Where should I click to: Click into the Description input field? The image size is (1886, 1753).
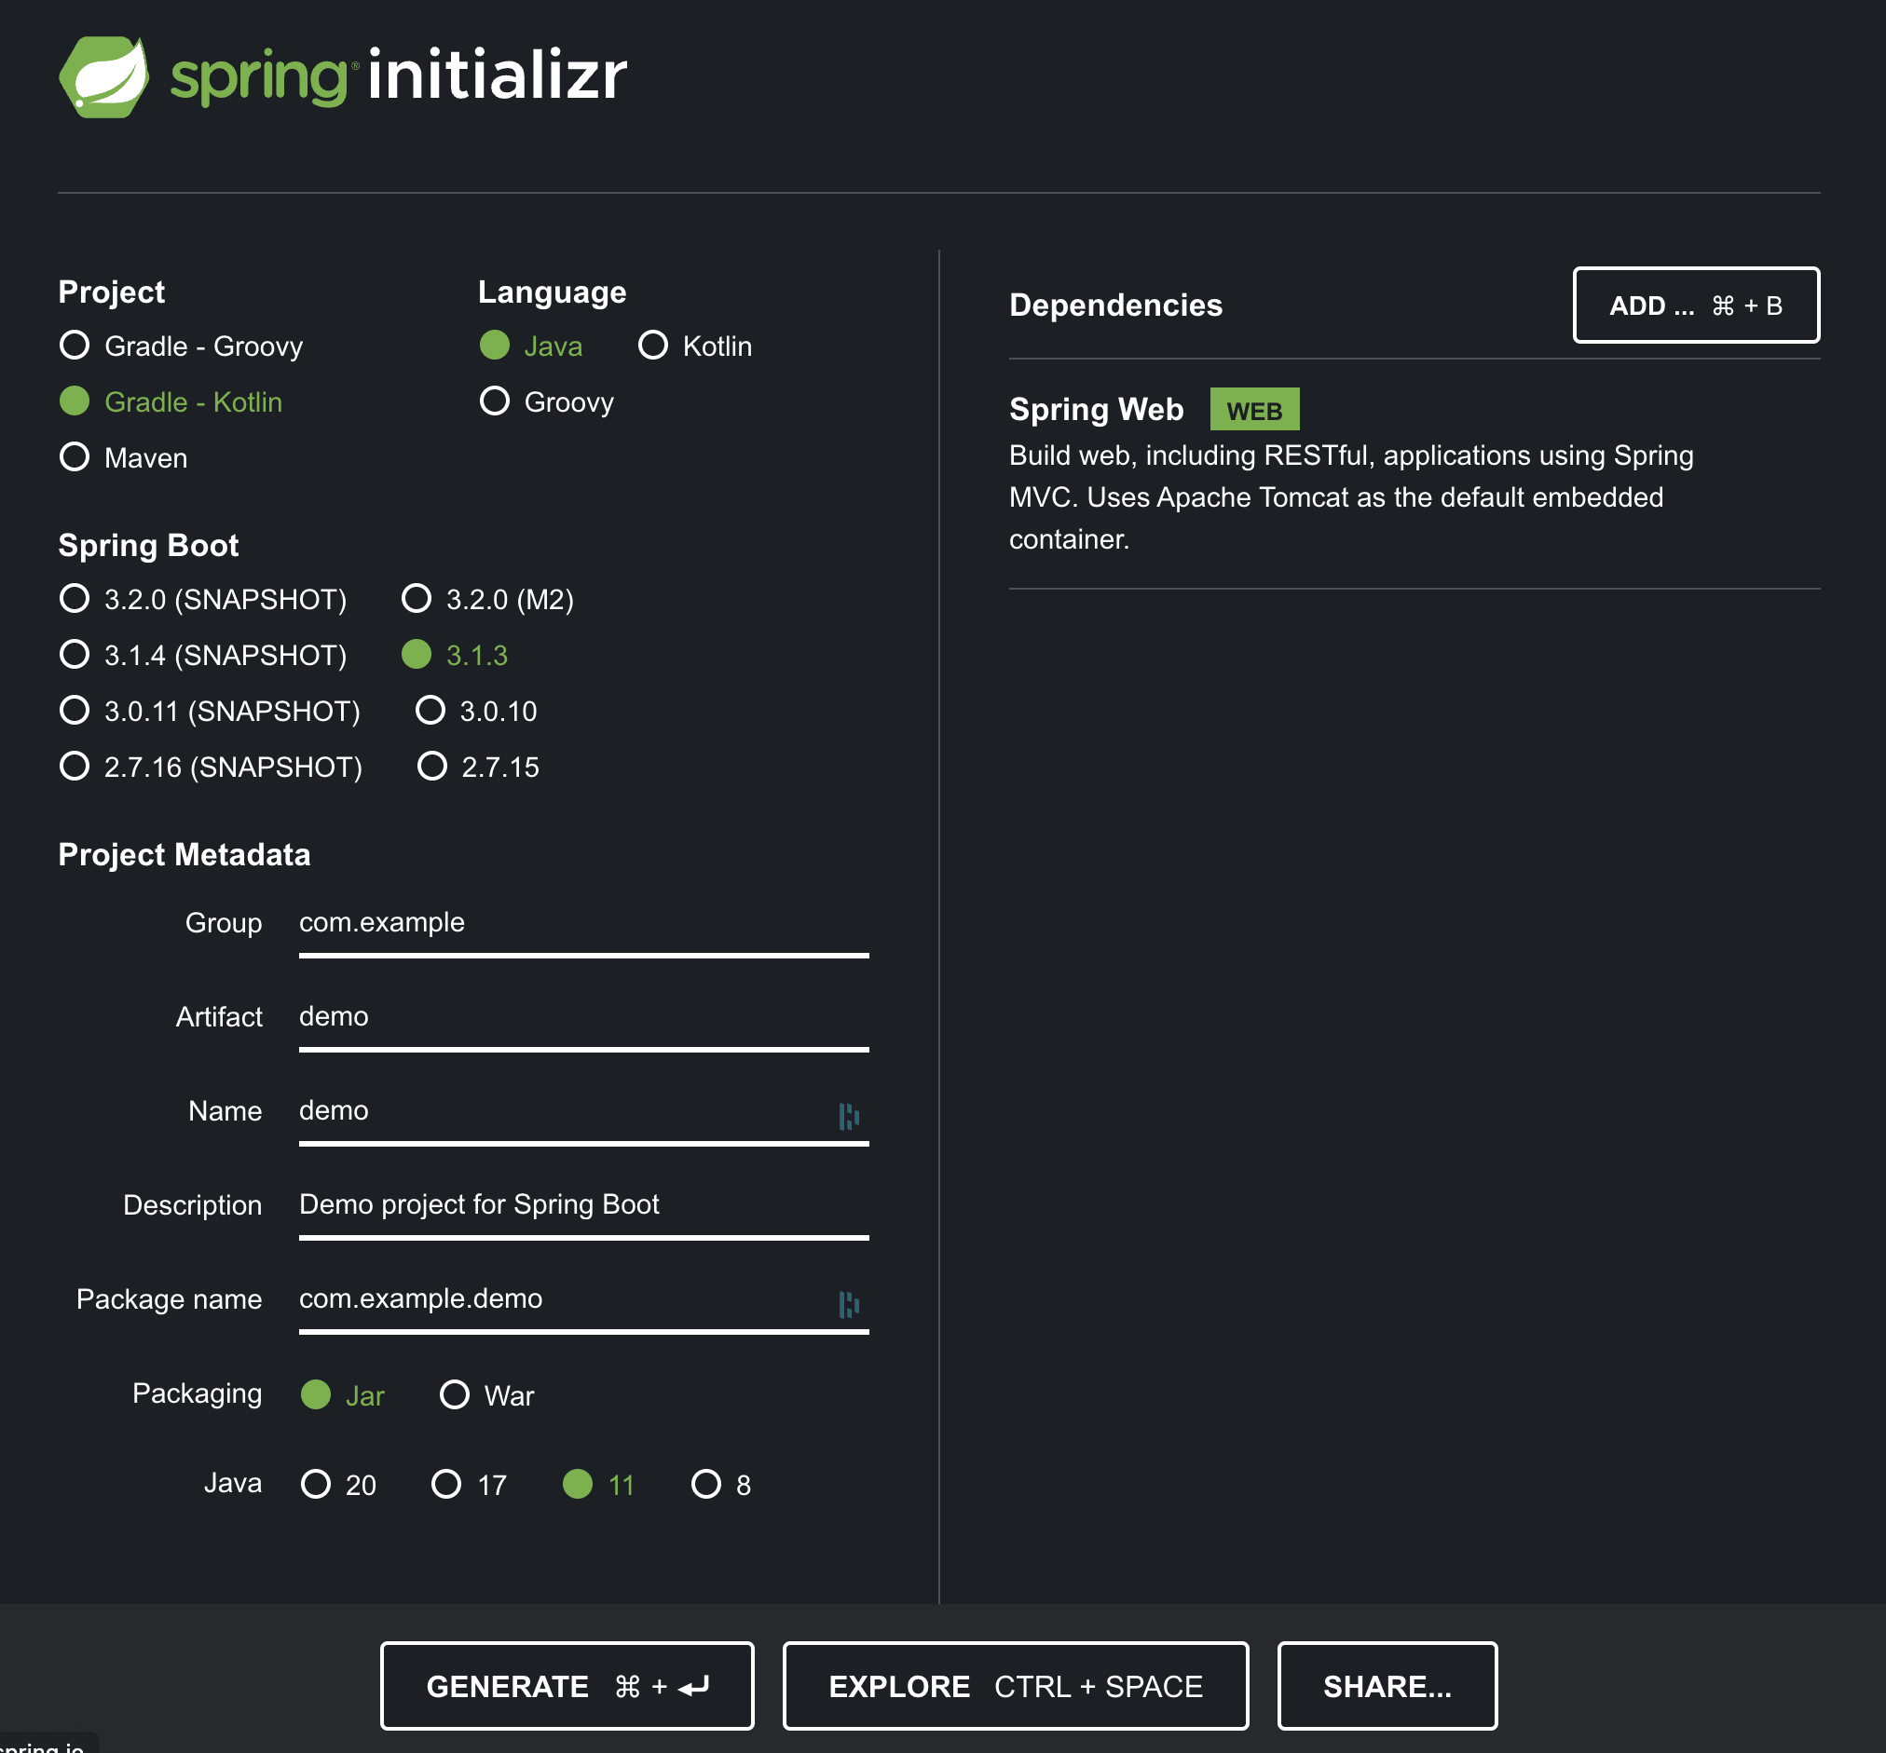583,1206
